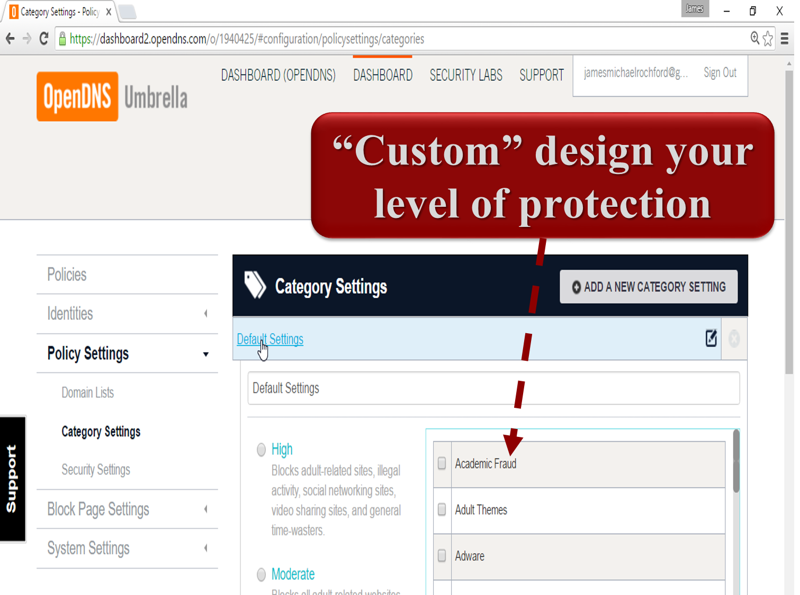Click the Category Settings panel heading

pyautogui.click(x=331, y=287)
